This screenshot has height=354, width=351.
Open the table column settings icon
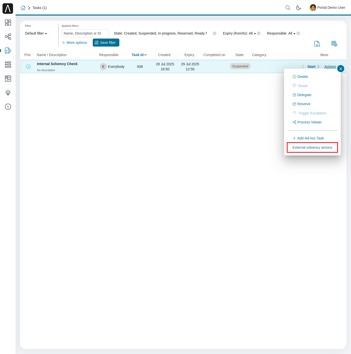point(334,44)
